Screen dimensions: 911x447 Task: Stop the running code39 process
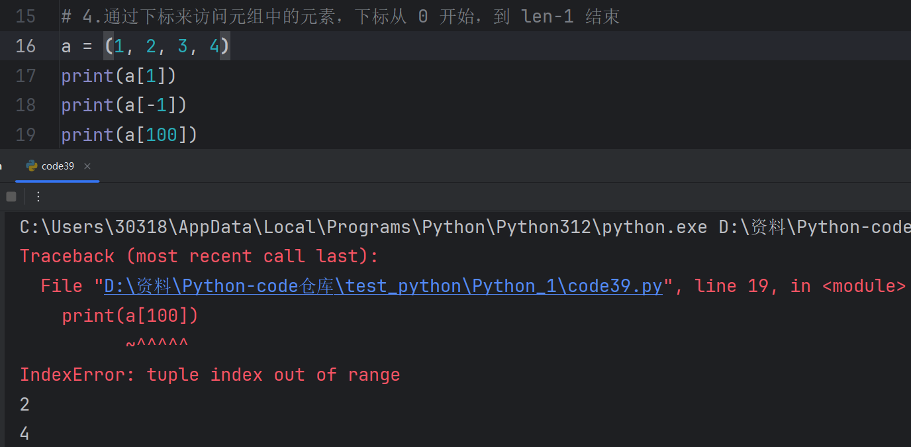point(11,197)
